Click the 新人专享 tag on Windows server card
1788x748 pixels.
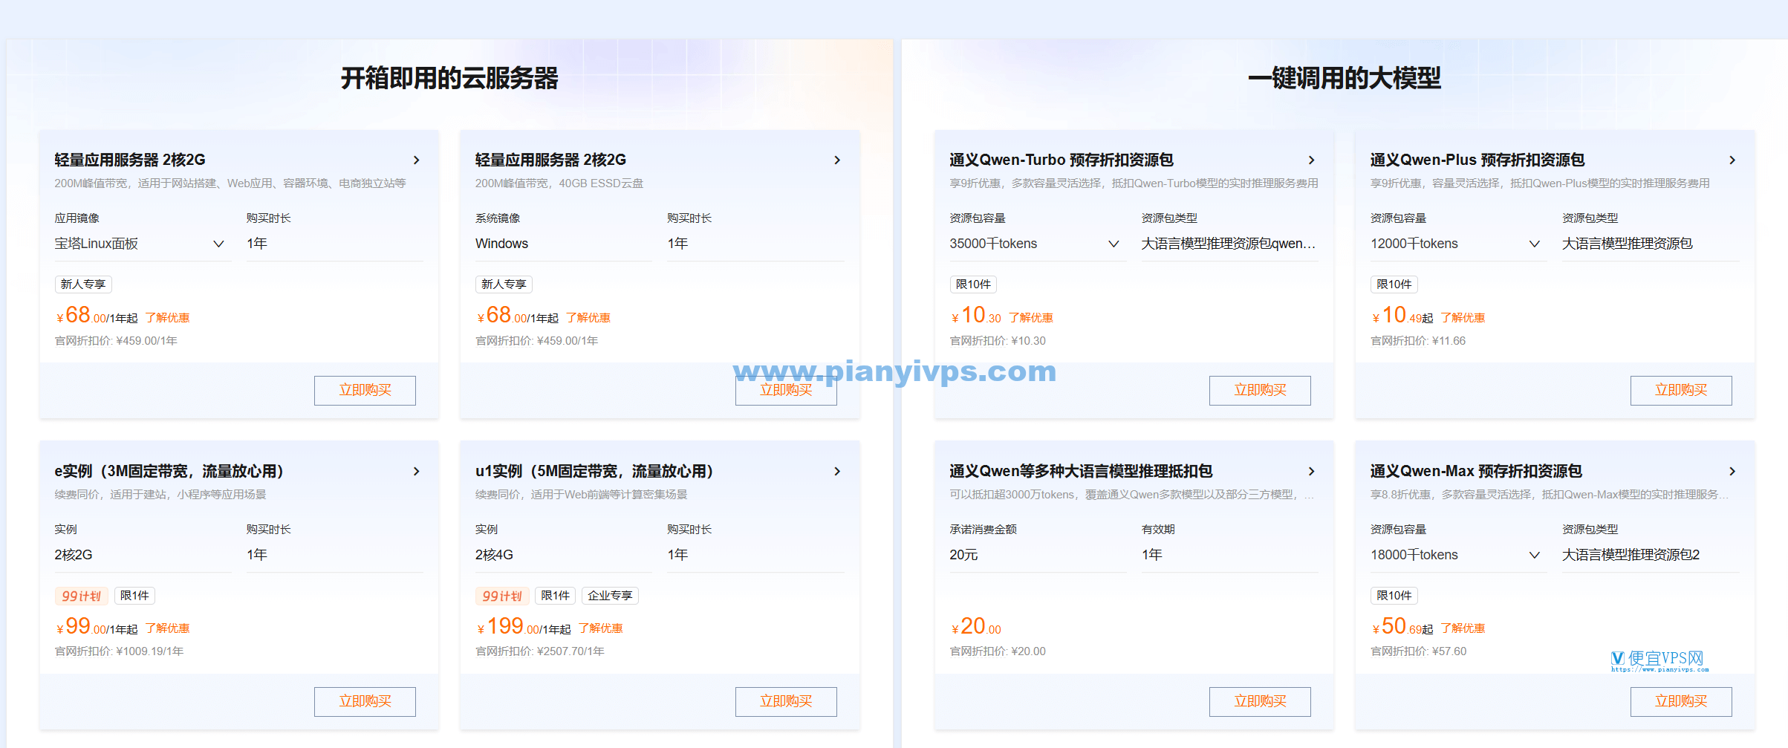click(x=504, y=284)
